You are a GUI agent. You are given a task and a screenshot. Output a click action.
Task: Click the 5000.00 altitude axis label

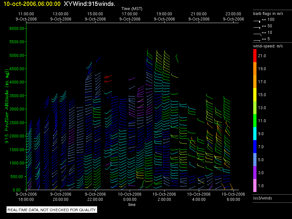[x=17, y=55]
